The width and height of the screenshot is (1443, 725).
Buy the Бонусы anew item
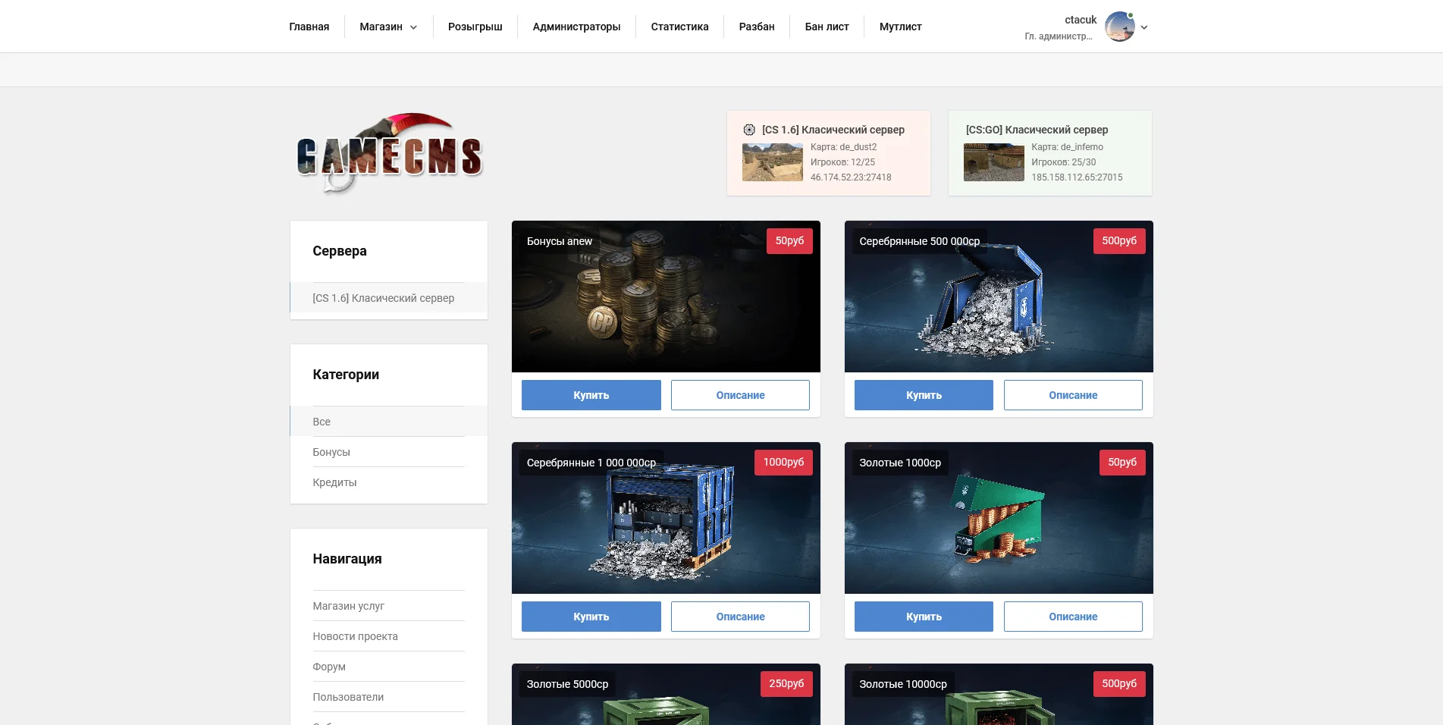(x=591, y=395)
